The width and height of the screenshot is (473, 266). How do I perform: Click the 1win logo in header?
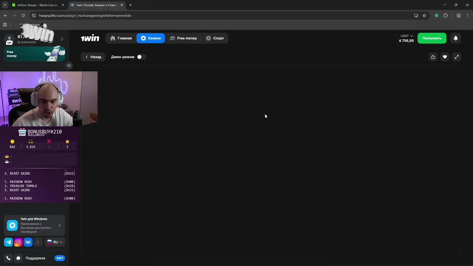[90, 38]
